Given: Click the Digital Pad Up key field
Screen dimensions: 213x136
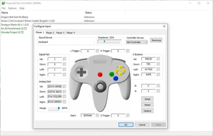Looking at the screenshot, I should point(55,59).
